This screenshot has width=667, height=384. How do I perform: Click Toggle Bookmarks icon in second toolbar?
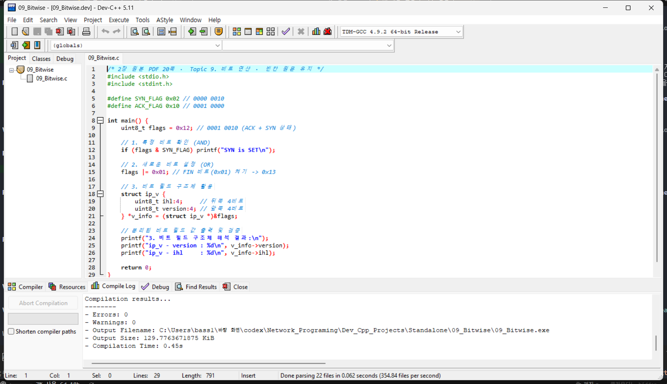26,45
